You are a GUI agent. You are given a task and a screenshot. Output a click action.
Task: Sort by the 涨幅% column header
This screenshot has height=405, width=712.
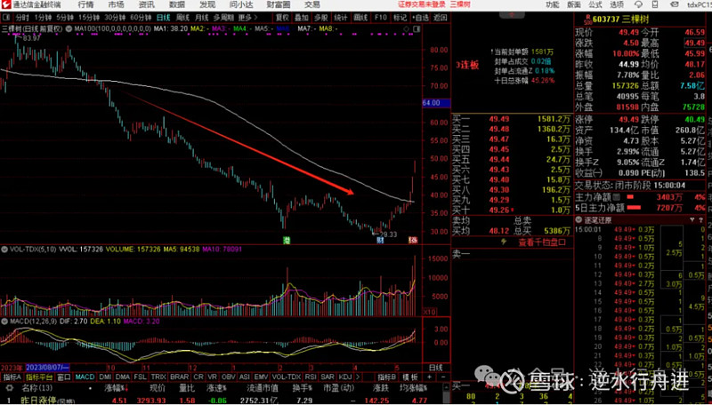[x=117, y=388]
